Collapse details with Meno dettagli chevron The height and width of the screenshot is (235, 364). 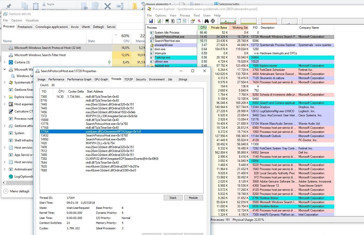[6, 191]
